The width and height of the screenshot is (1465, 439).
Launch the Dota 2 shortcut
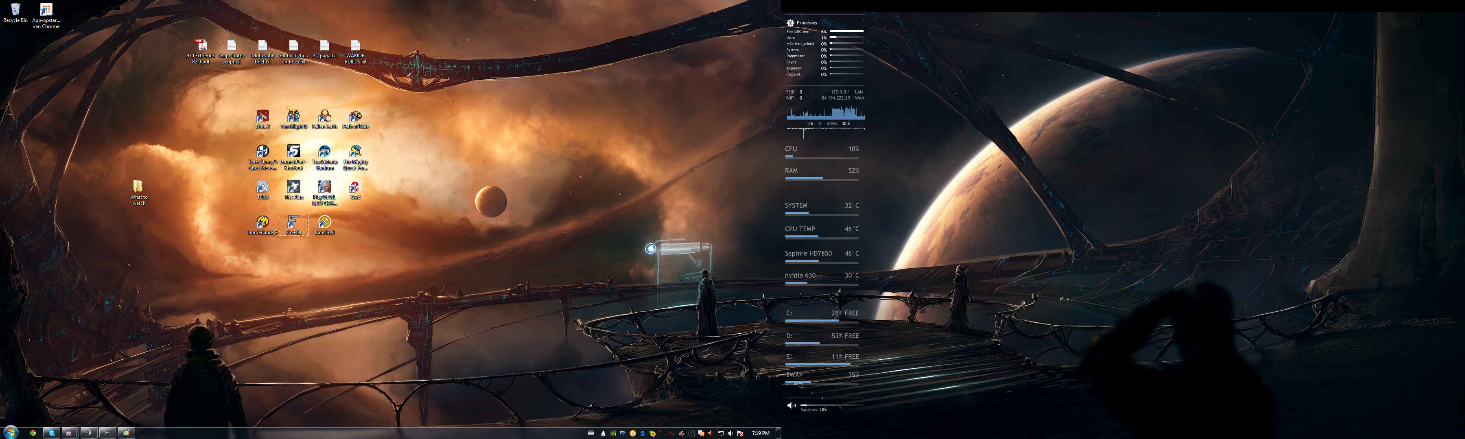pos(262,119)
